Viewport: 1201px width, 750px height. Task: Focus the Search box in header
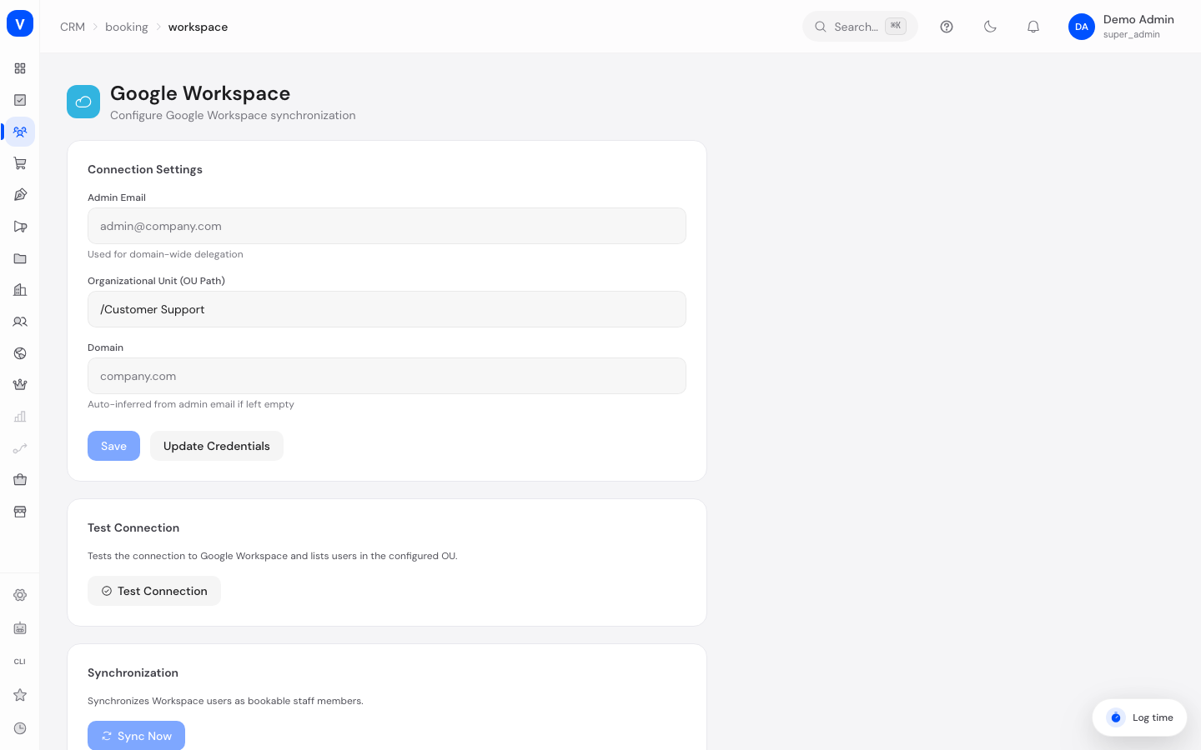point(860,27)
